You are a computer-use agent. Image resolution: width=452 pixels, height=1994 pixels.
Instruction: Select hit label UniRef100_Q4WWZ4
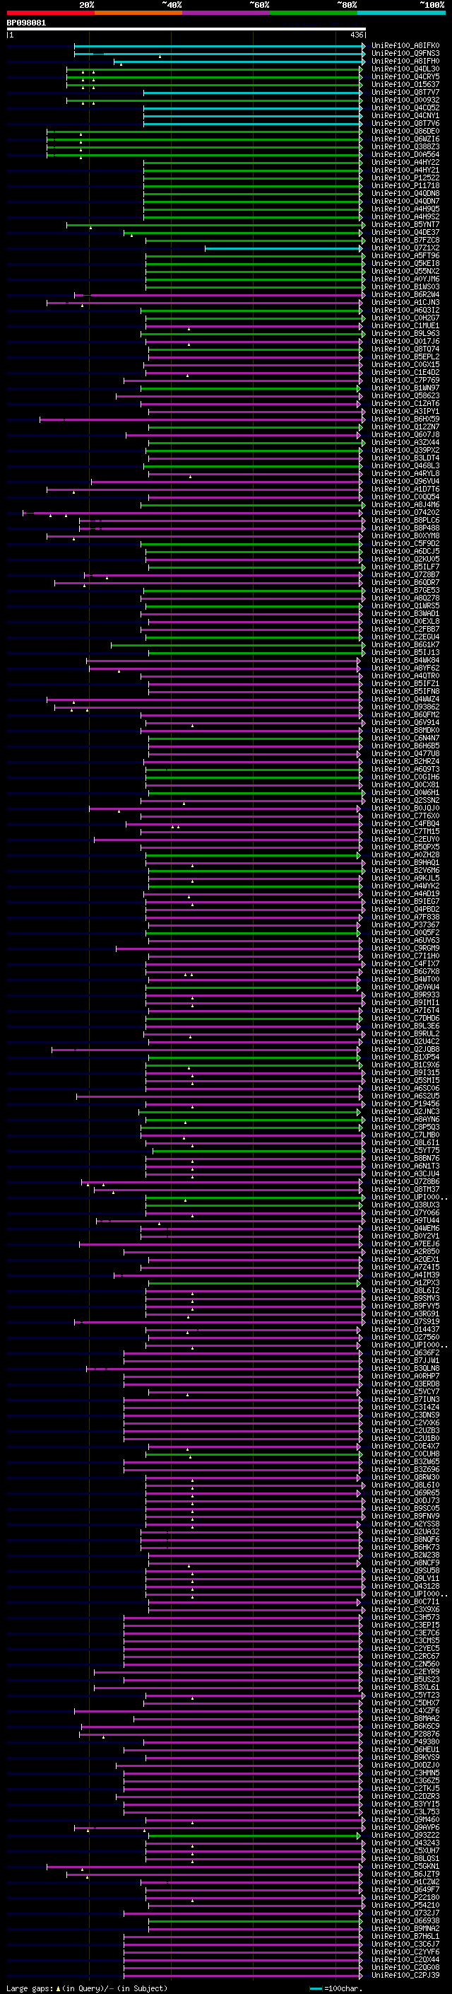(x=405, y=700)
